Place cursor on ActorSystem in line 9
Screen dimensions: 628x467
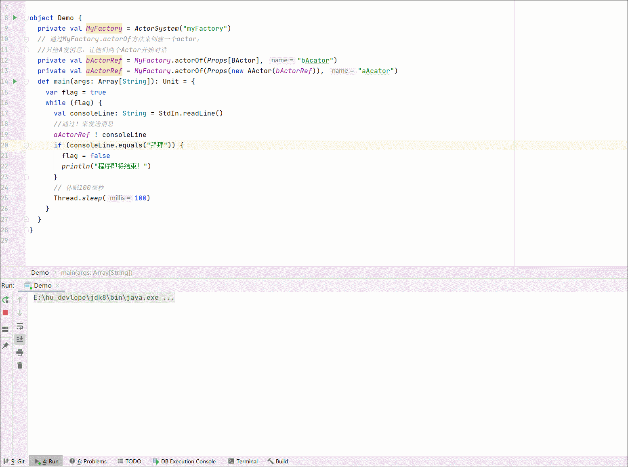click(x=157, y=28)
